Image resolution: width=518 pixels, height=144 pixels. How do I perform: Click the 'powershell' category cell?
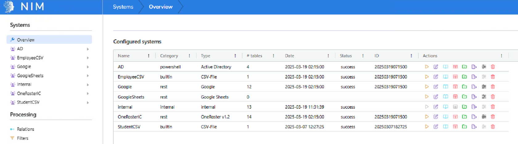coord(170,67)
